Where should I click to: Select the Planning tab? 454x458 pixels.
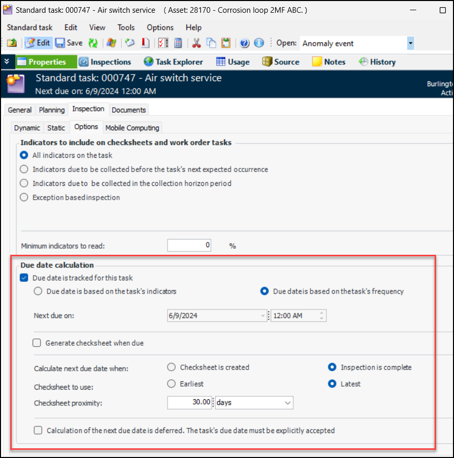click(52, 110)
